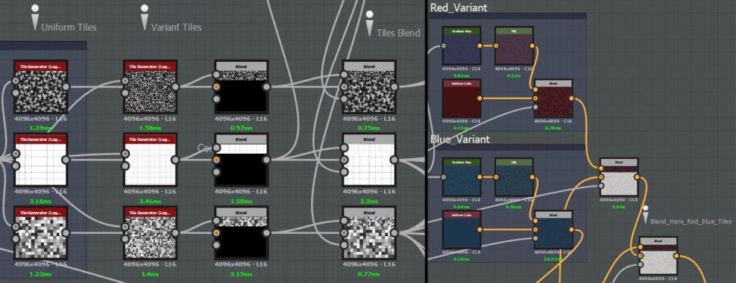
Task: Click input pin of Red_Variant Gradient Map
Action: [443, 46]
